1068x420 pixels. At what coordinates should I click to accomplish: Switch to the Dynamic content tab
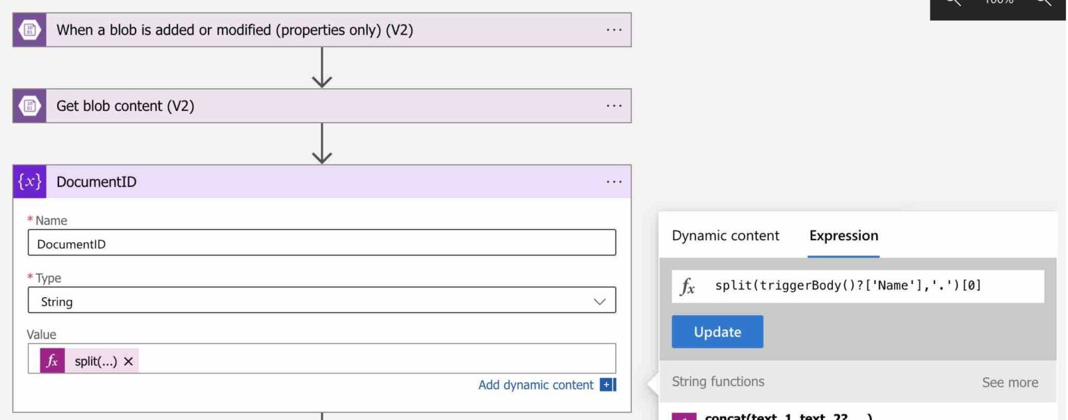click(725, 236)
